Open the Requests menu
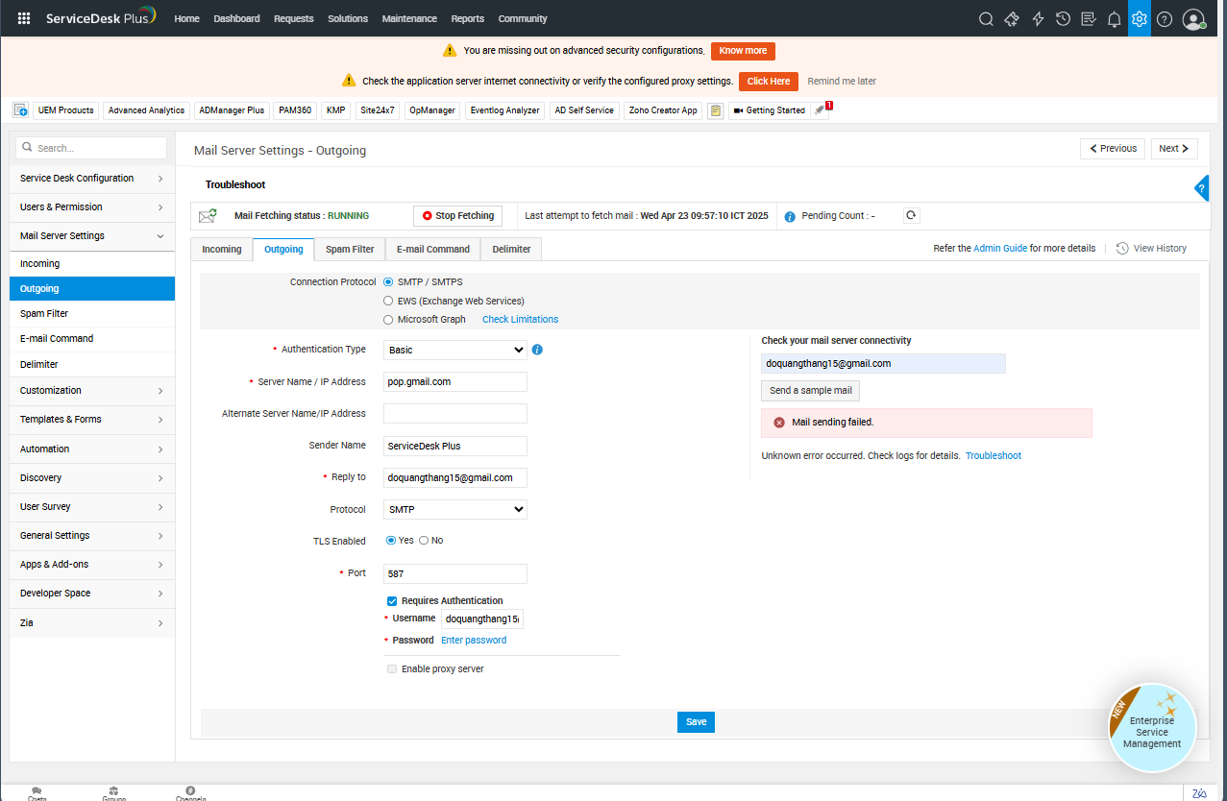The width and height of the screenshot is (1227, 801). [293, 18]
